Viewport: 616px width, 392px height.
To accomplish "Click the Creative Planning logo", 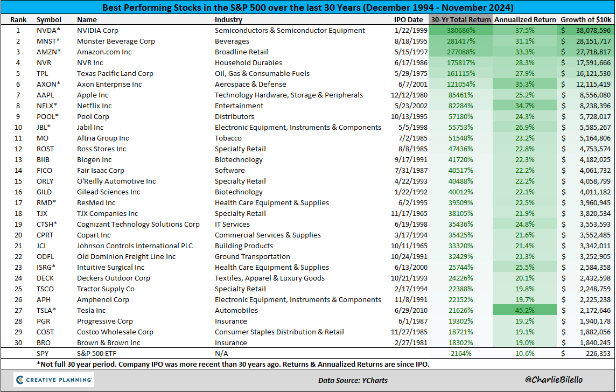I will (54, 380).
